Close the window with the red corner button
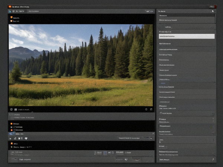The image size is (223, 167). coord(216,7)
